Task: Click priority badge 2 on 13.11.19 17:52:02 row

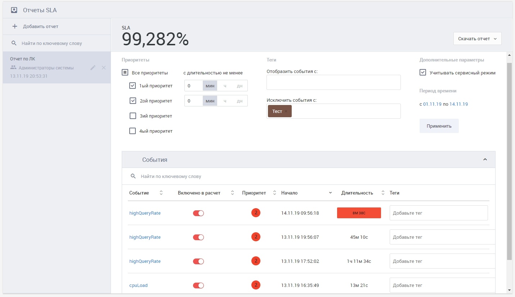Action: 256,261
